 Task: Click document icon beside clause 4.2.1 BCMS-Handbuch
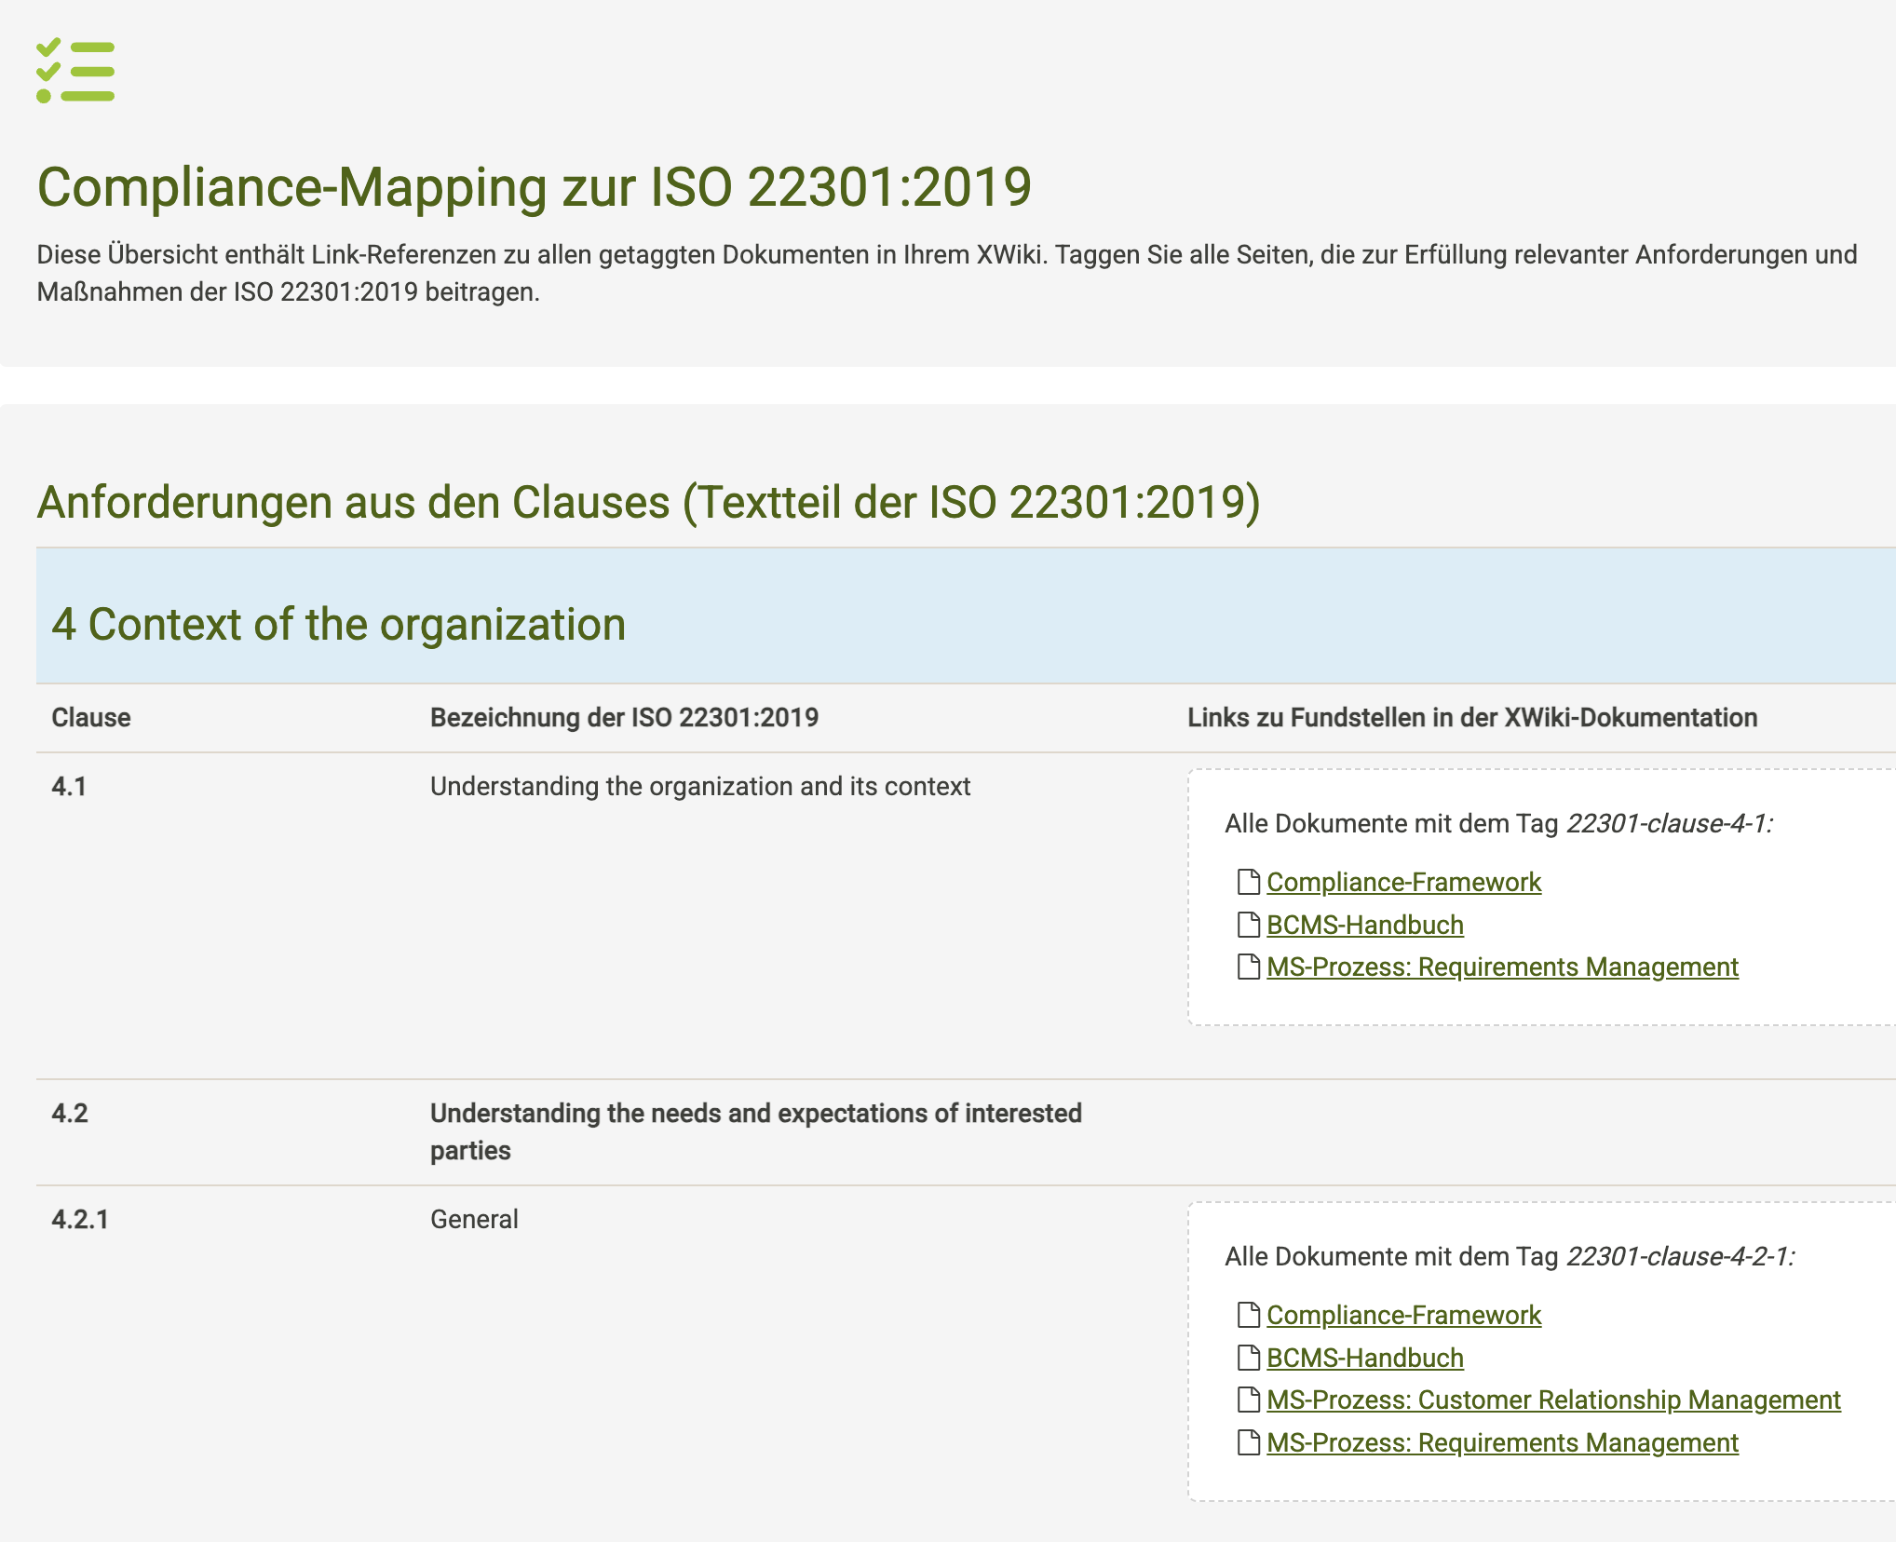click(1248, 1357)
